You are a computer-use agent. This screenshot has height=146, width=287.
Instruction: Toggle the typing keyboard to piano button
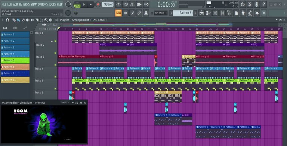click(x=118, y=13)
